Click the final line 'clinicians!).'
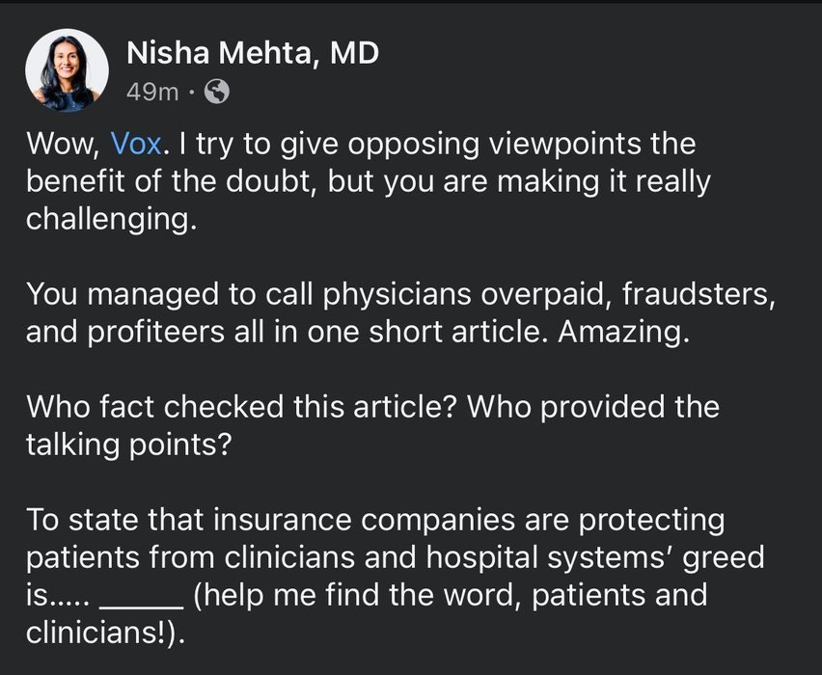 [x=105, y=633]
